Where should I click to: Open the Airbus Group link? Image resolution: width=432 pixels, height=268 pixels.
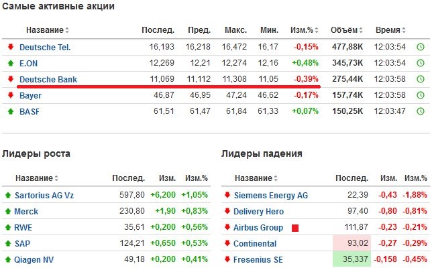point(258,228)
